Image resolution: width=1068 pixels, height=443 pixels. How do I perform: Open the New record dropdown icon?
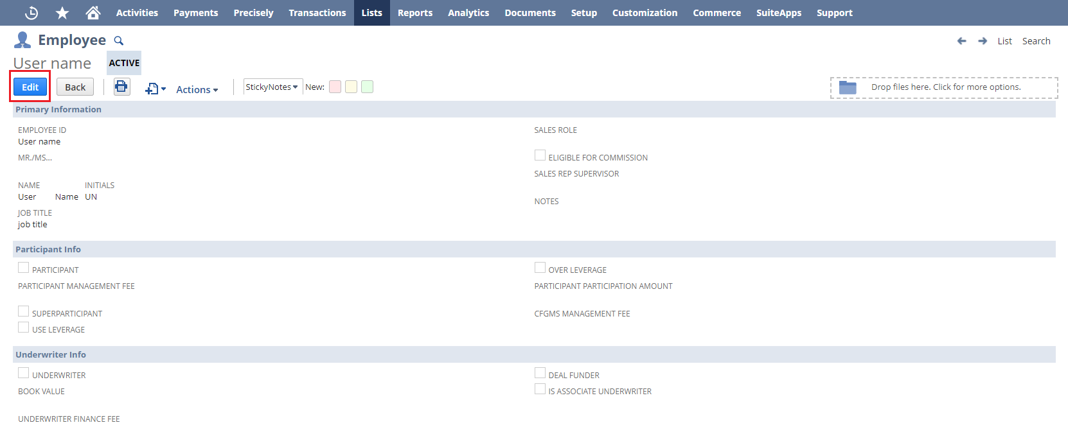click(x=155, y=89)
